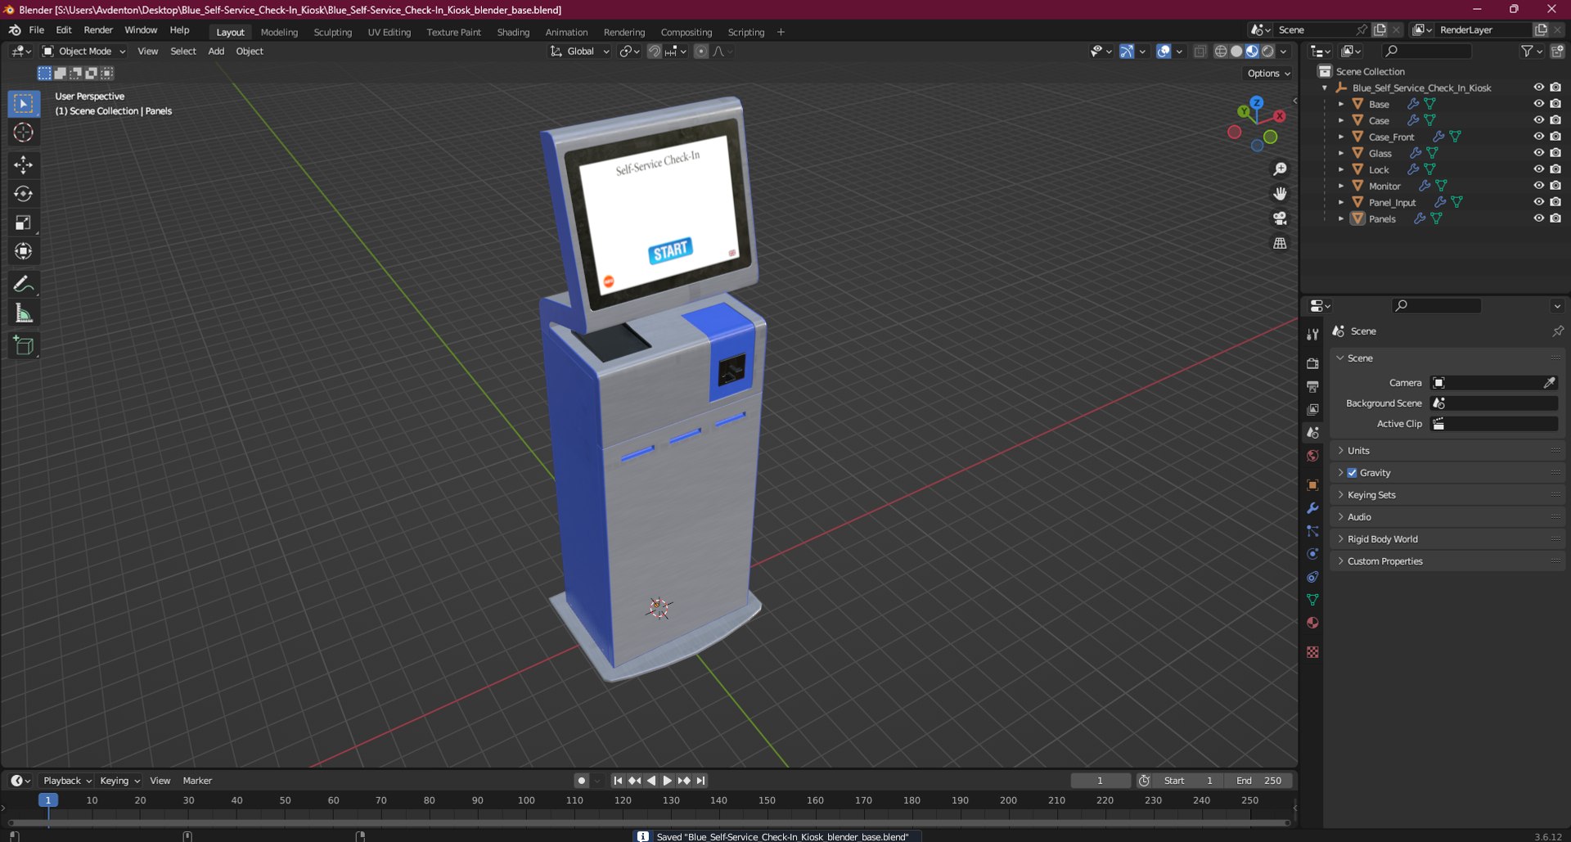Image resolution: width=1571 pixels, height=842 pixels.
Task: Open the Object properties tab
Action: 1312,485
